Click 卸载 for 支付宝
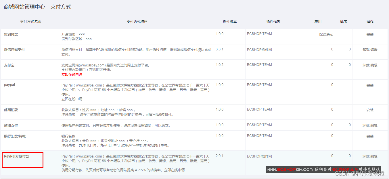 (x=367, y=65)
